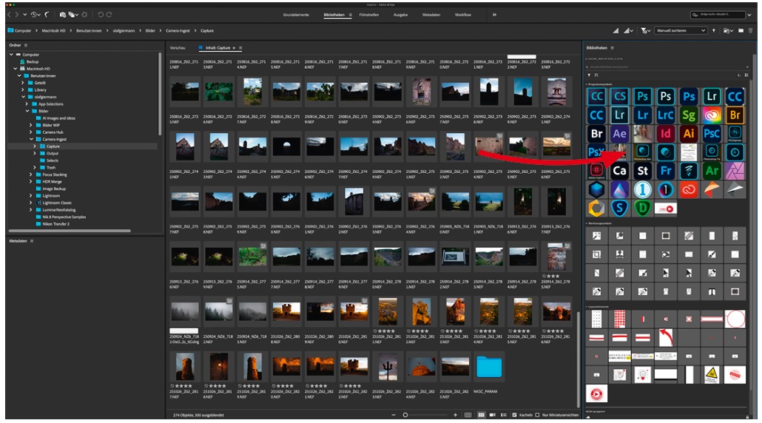Toggle the Nur Miniaturansichten checkbox
Screen dimensions: 762x423
(538, 415)
